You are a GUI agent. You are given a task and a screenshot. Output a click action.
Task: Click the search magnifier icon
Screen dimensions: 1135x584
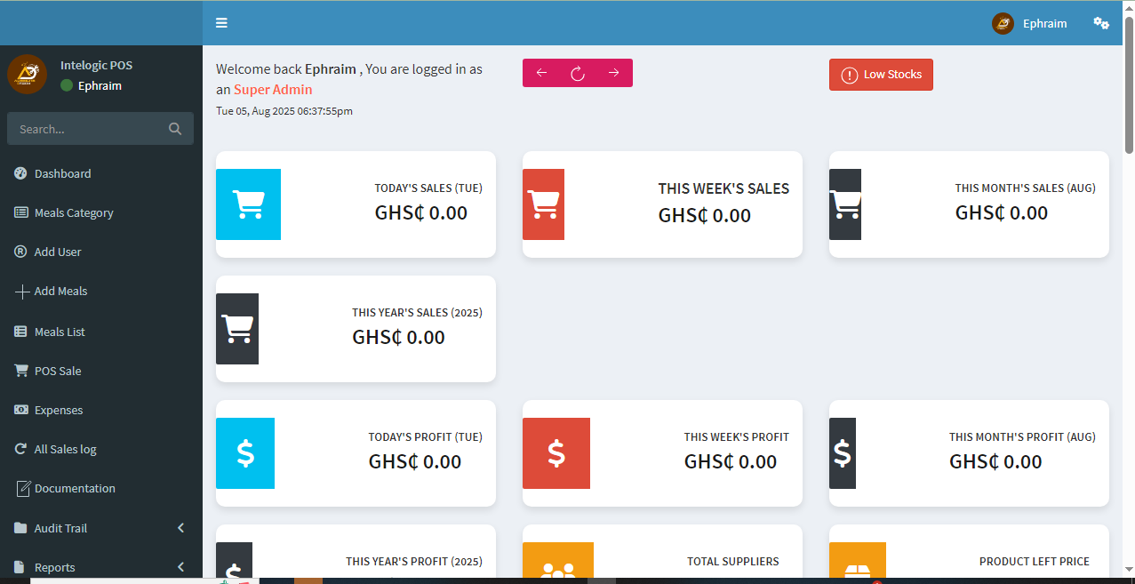click(x=175, y=129)
